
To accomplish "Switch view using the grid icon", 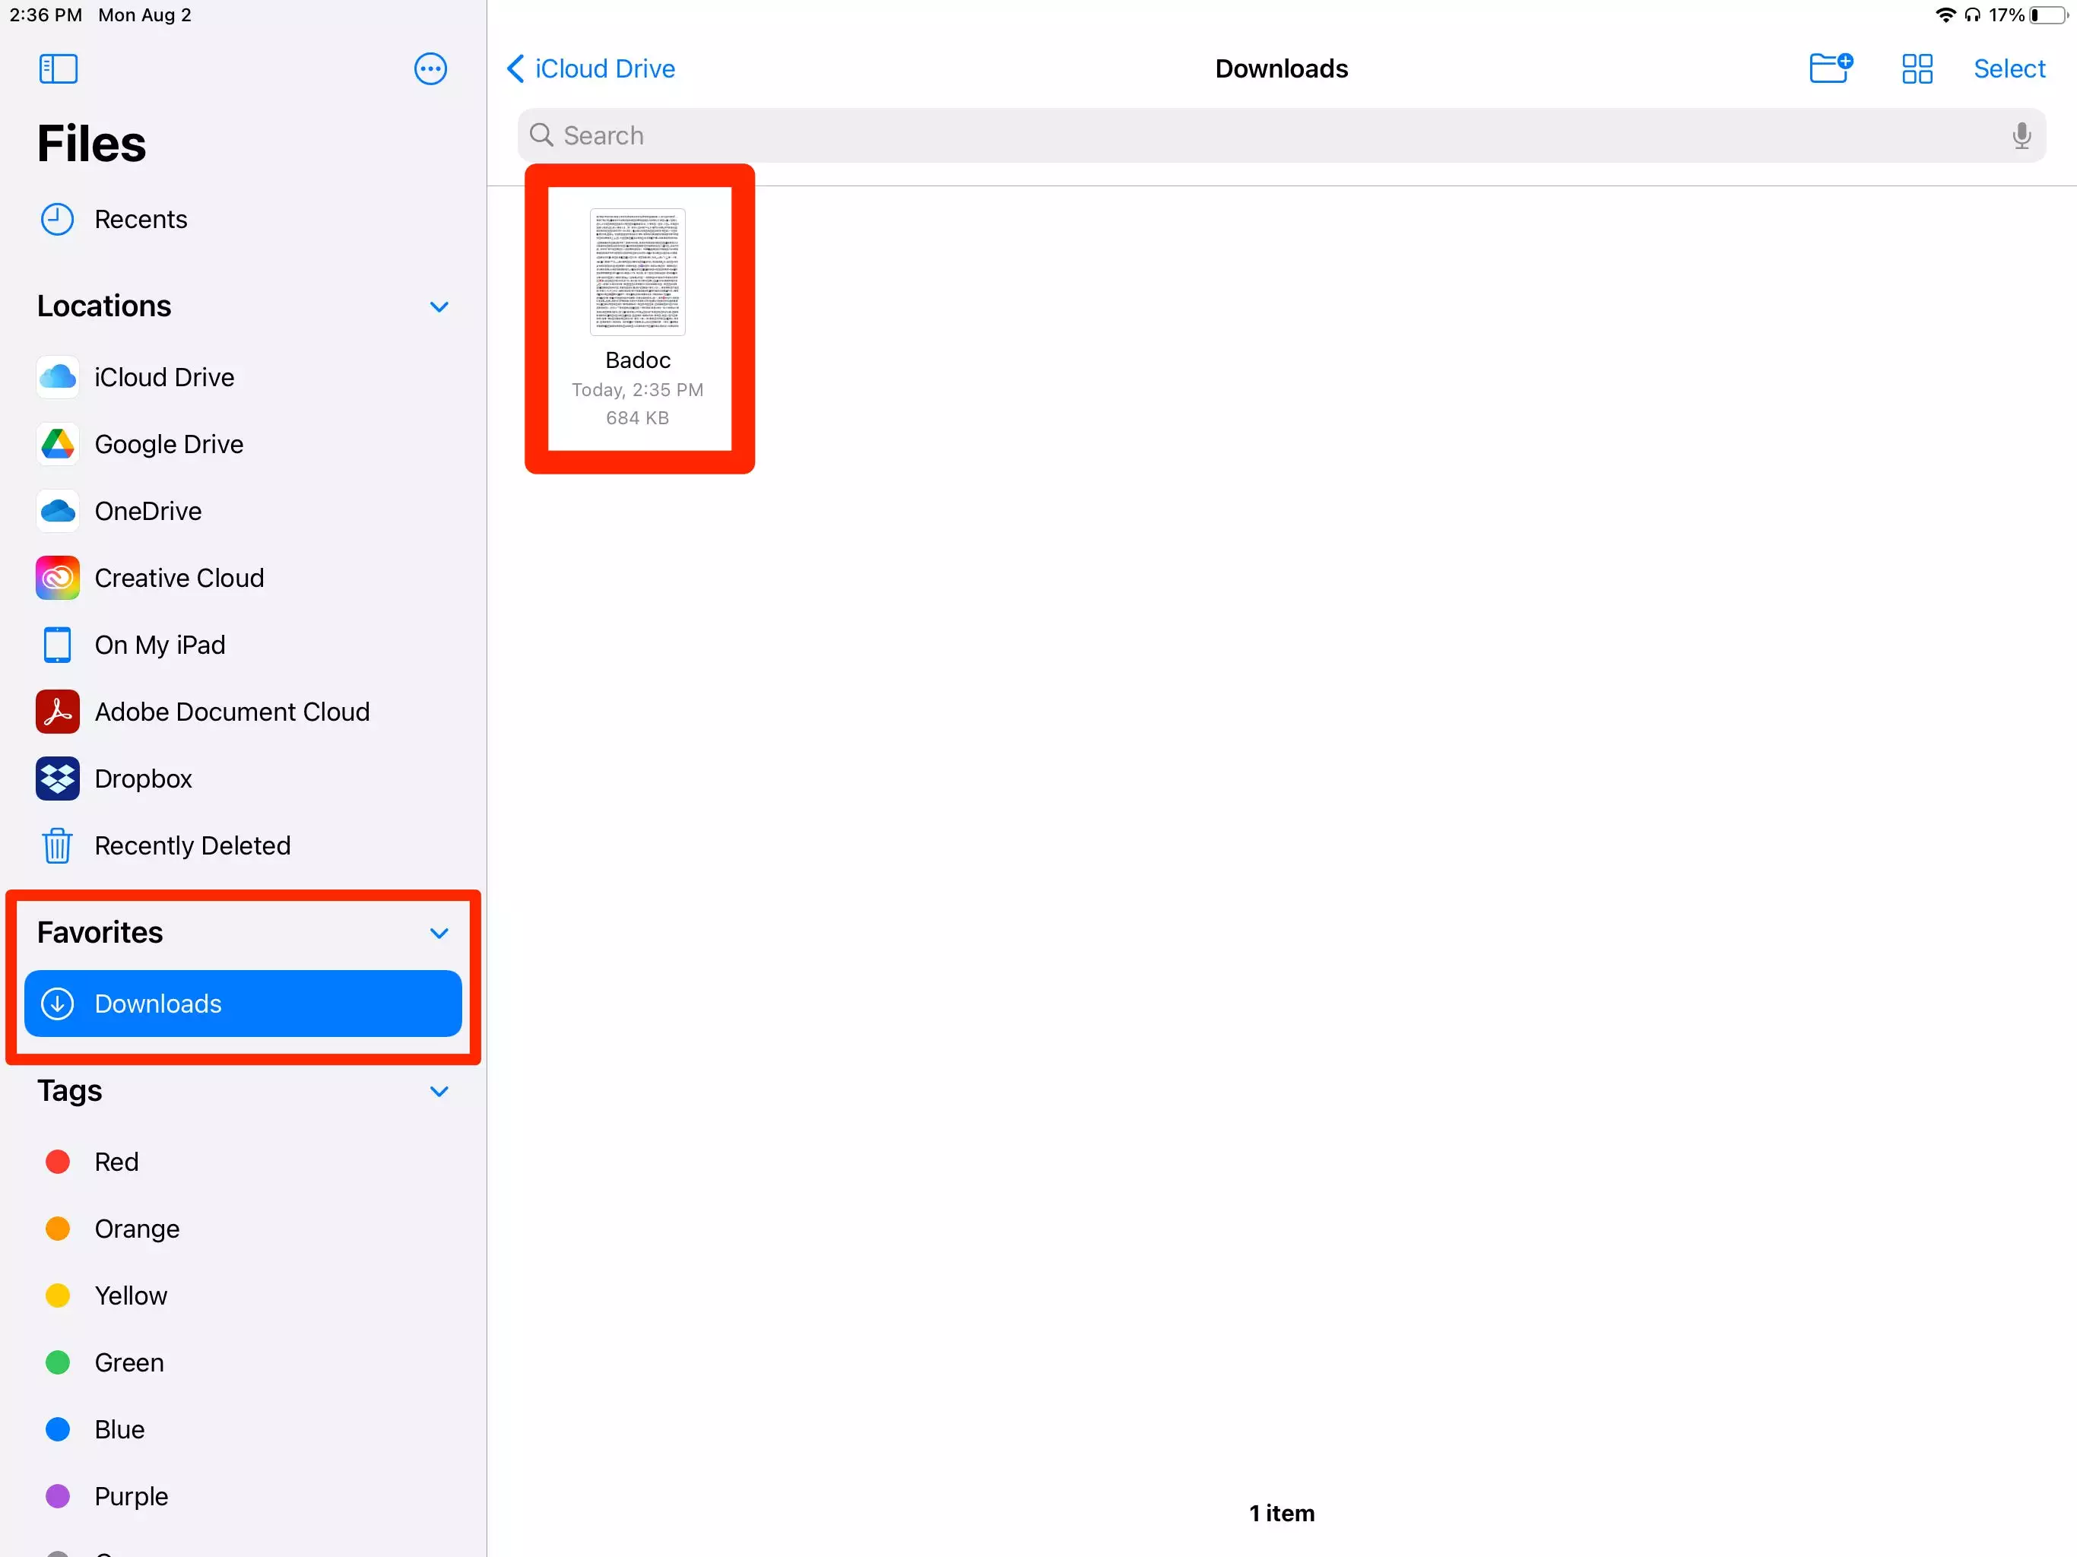I will click(x=1917, y=68).
